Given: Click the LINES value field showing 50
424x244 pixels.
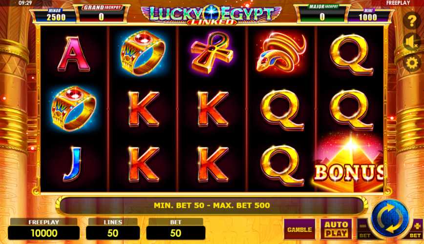Looking at the screenshot, I should 113,233.
